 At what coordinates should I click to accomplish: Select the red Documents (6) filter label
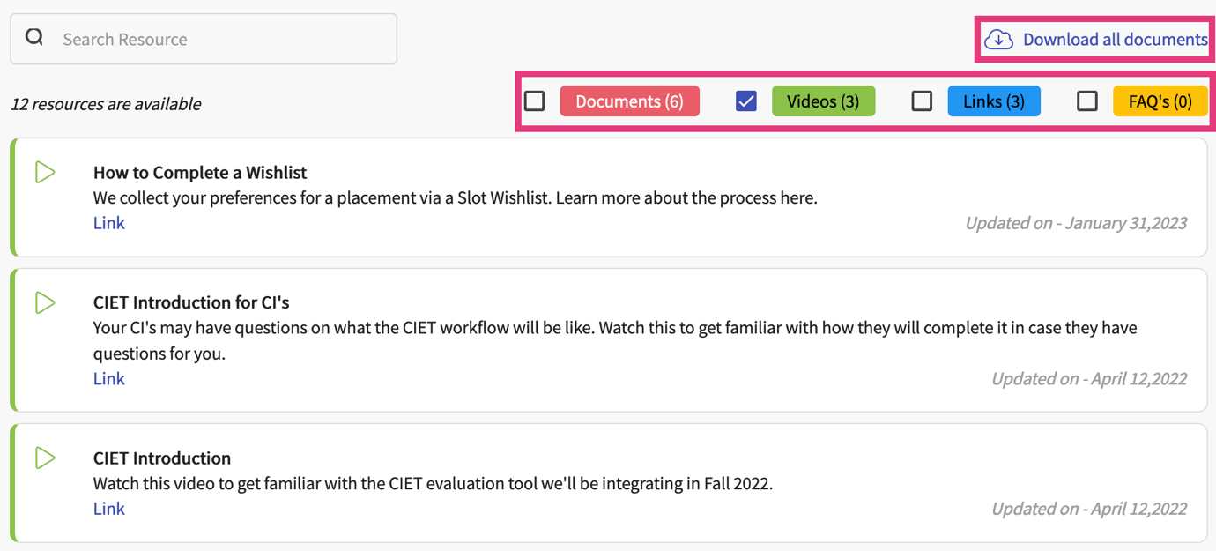(629, 101)
